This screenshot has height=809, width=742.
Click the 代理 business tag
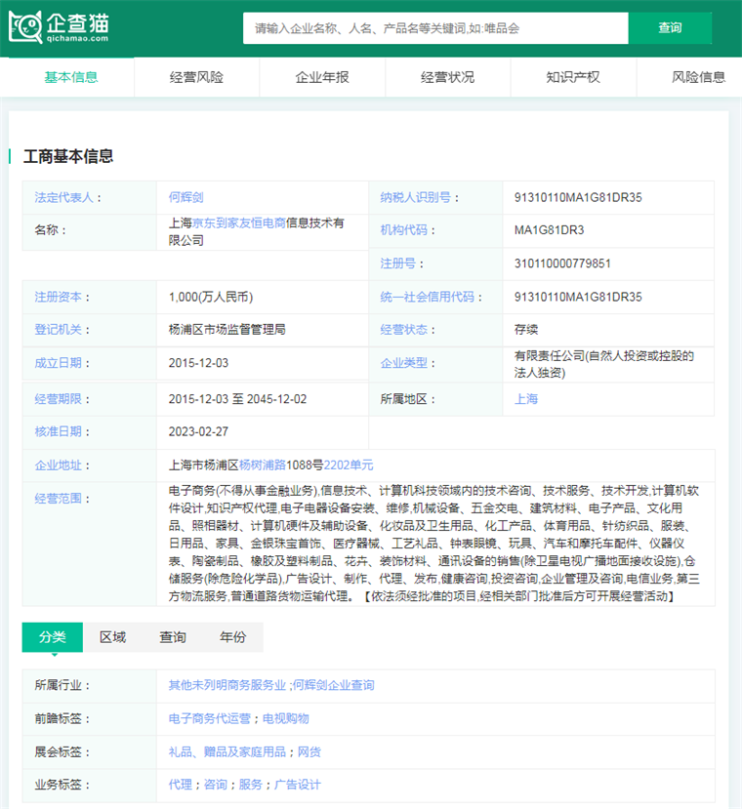click(181, 785)
